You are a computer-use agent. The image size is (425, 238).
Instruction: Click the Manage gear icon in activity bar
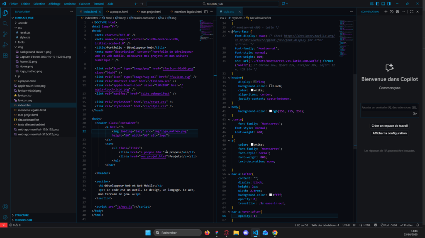coord(5,217)
